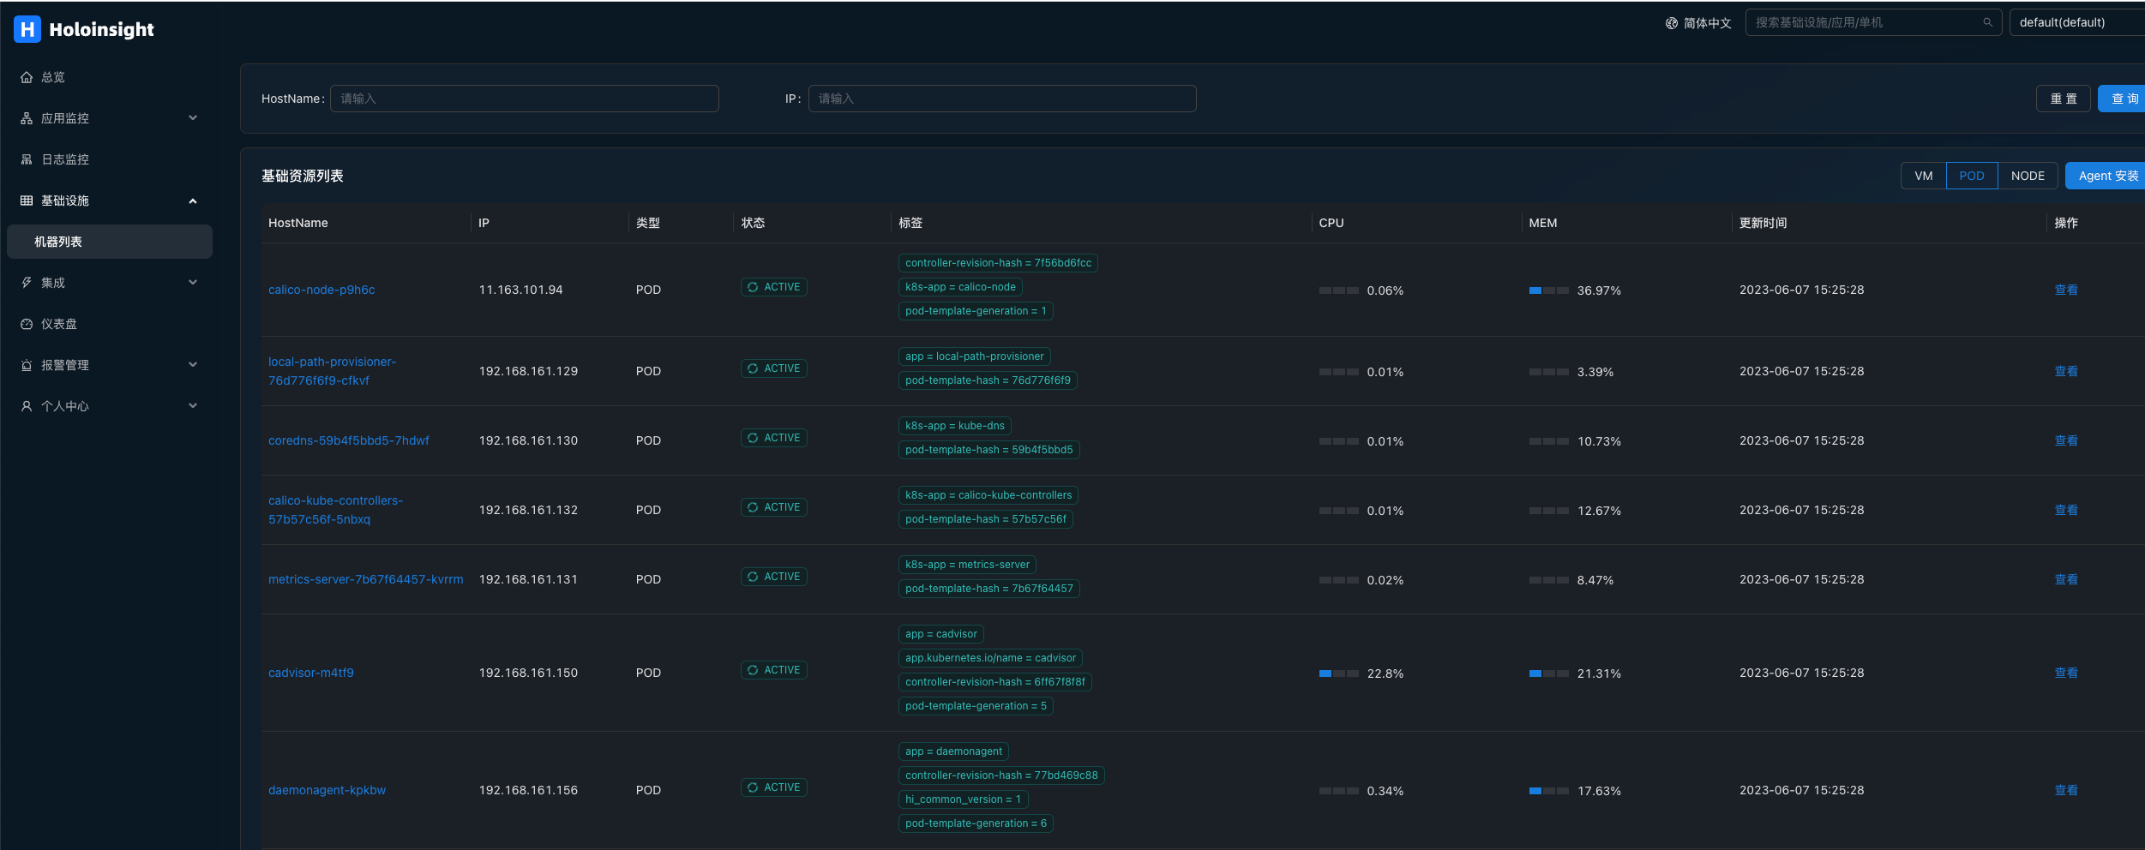Screen dimensions: 2145x850
Task: Click ACTIVE status badge for cadvisor-m4tf9
Action: [x=773, y=670]
